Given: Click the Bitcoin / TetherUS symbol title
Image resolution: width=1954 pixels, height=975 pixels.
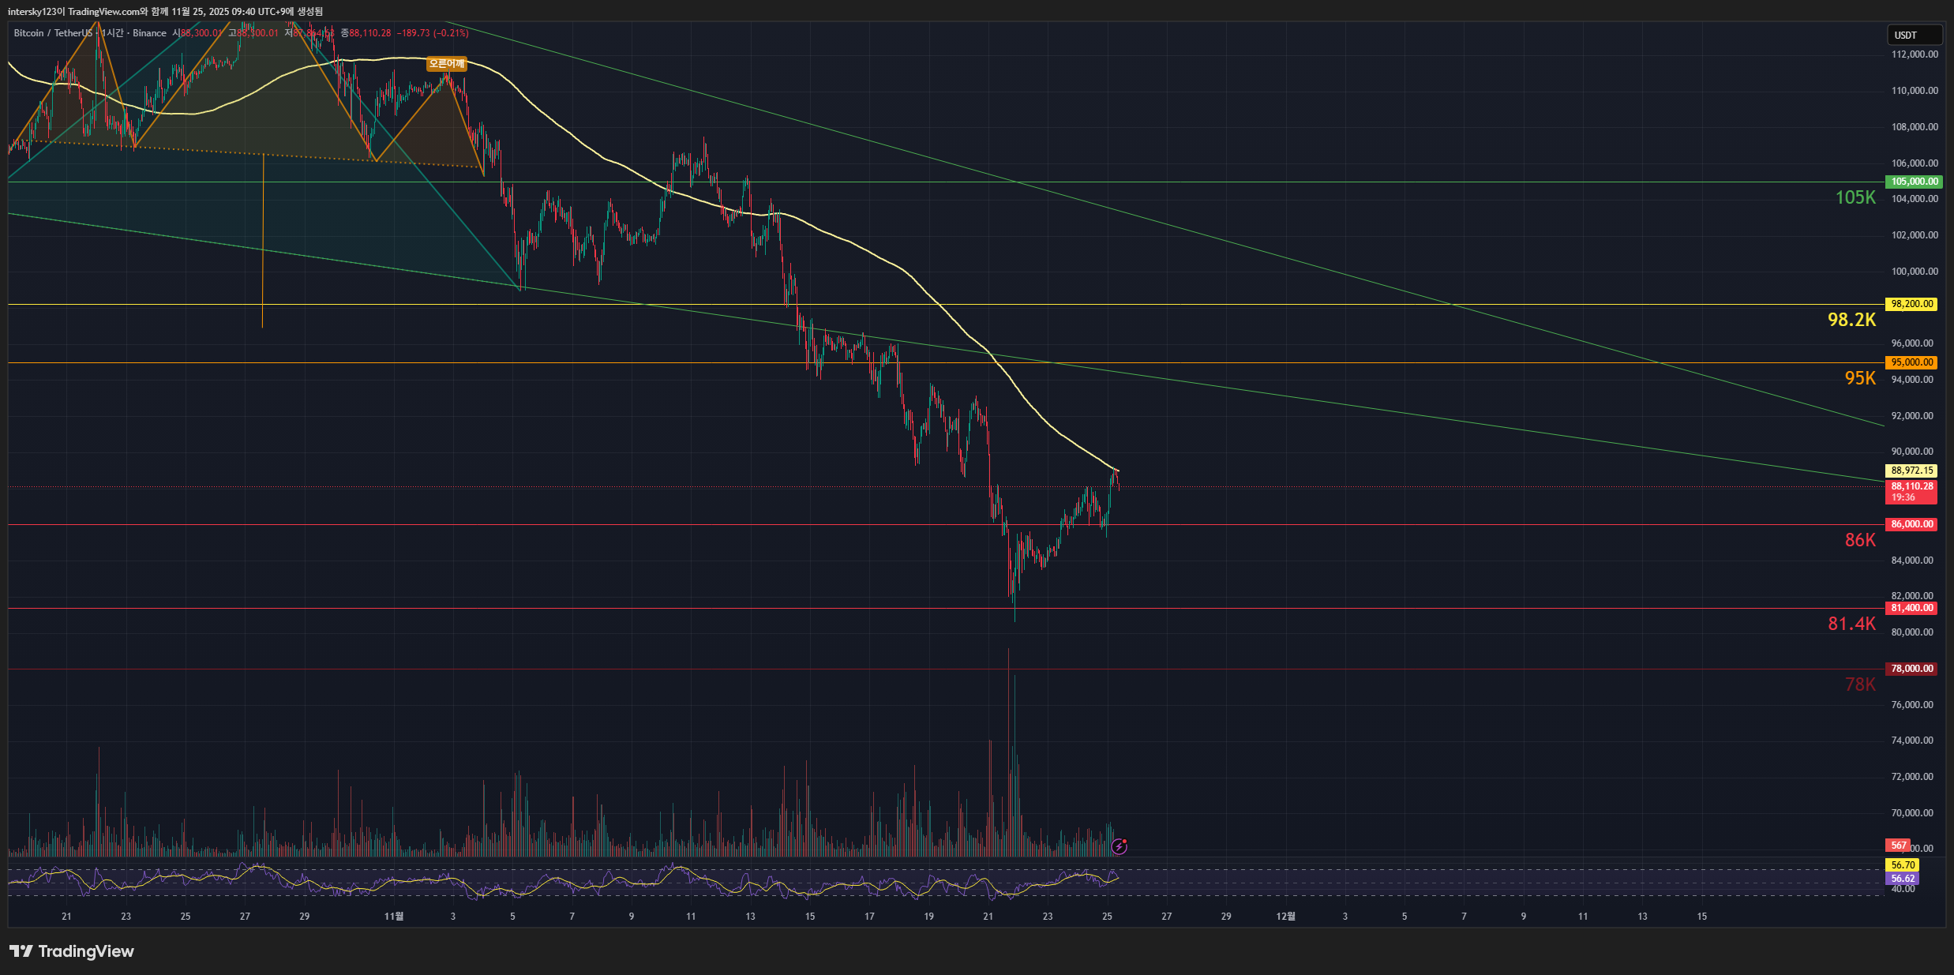Looking at the screenshot, I should click(53, 33).
